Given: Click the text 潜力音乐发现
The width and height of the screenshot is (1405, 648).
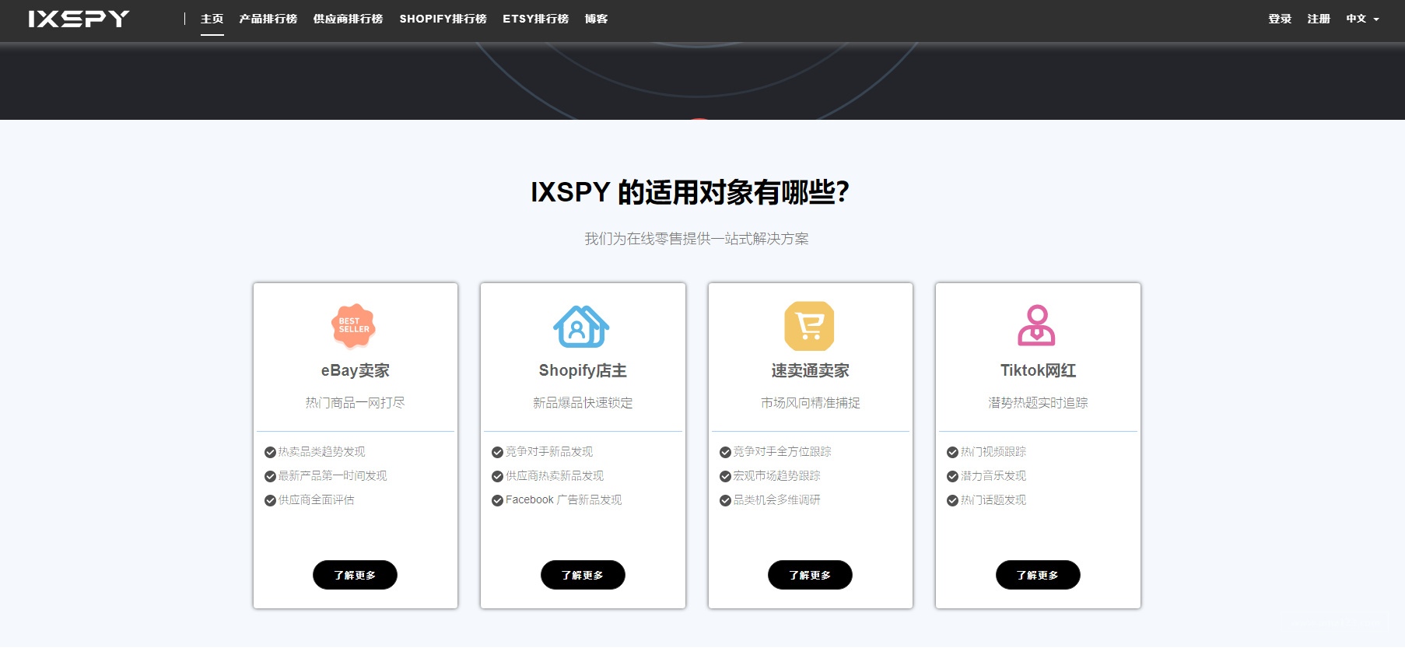Looking at the screenshot, I should (x=993, y=476).
